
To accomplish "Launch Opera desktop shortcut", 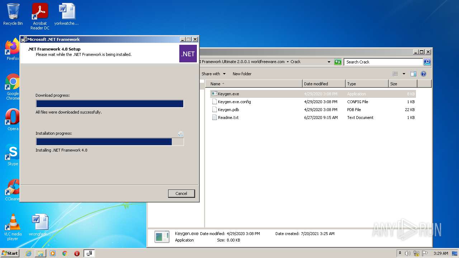I will tap(13, 120).
